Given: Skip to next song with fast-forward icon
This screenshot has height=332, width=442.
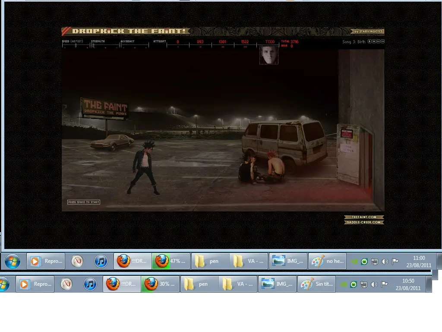Looking at the screenshot, I should [378, 41].
